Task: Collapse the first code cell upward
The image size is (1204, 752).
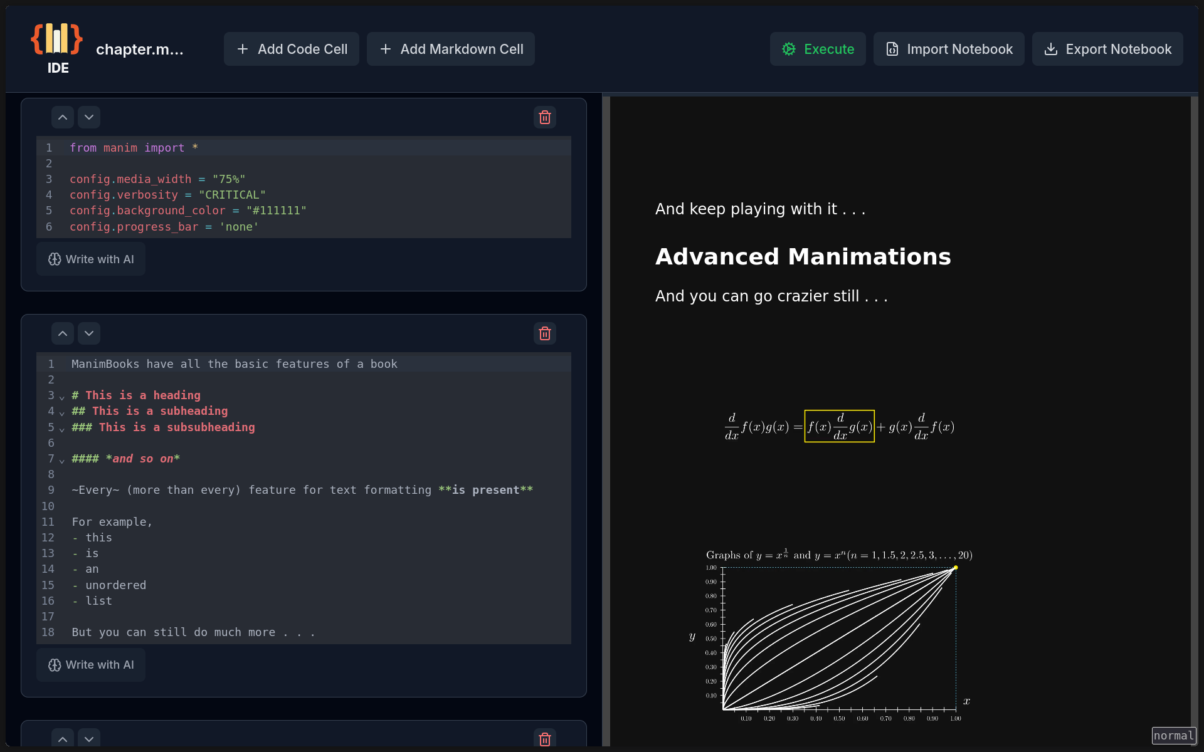Action: click(61, 117)
